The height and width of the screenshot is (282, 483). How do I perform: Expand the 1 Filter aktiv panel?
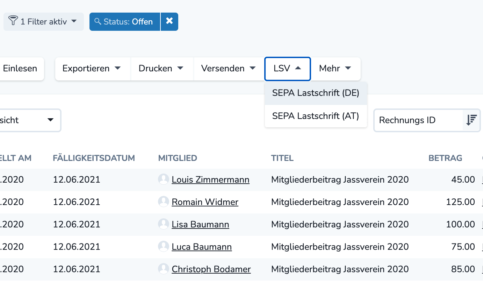(43, 21)
